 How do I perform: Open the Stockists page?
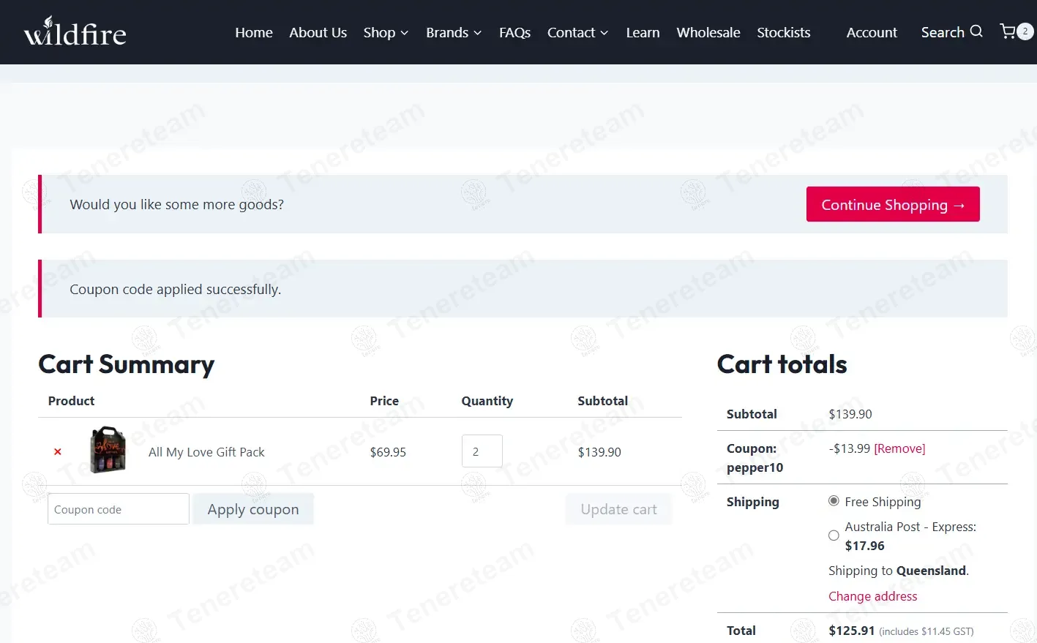tap(784, 32)
